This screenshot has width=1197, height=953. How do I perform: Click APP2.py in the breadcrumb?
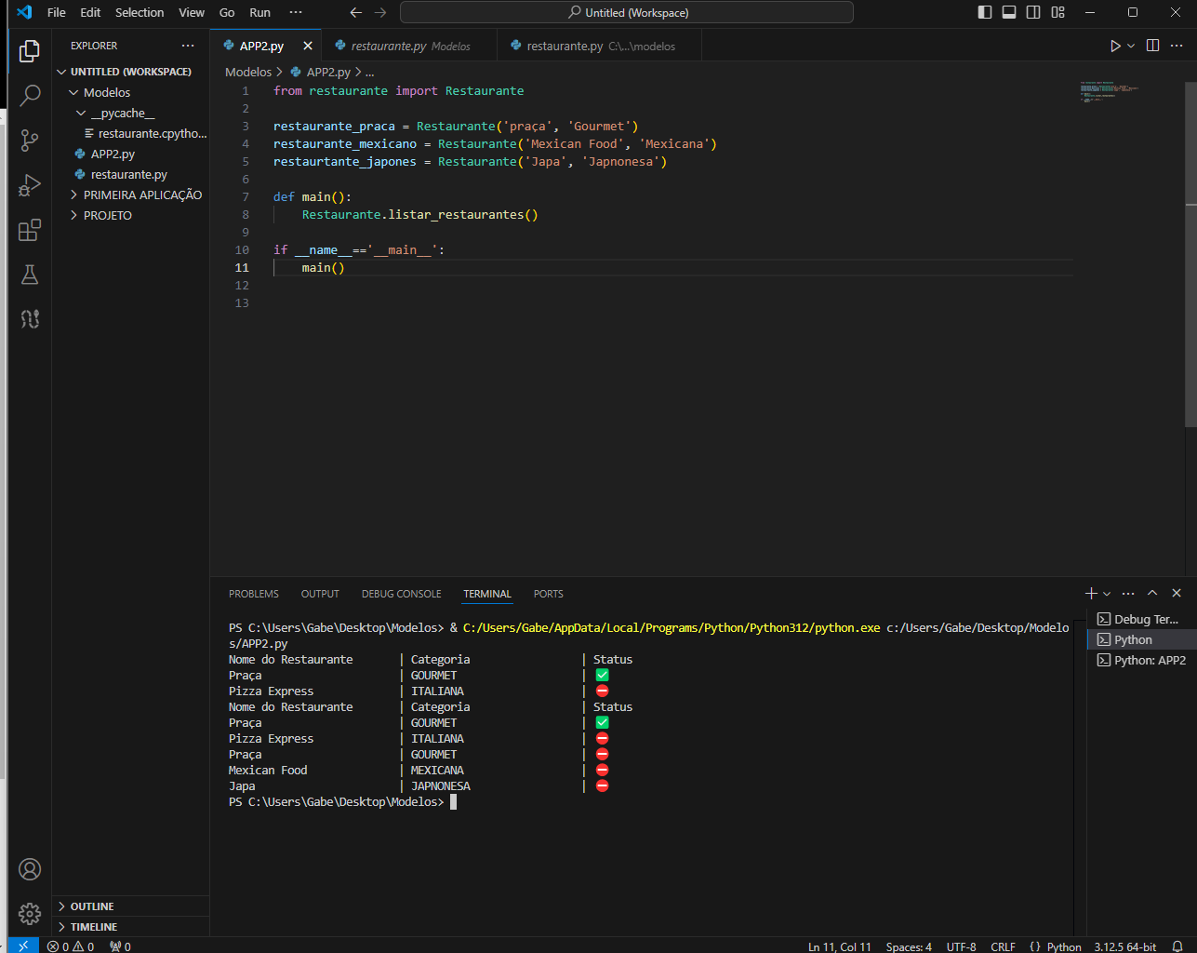coord(328,72)
